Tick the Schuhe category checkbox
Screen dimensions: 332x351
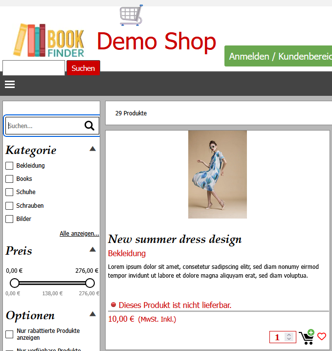point(9,192)
